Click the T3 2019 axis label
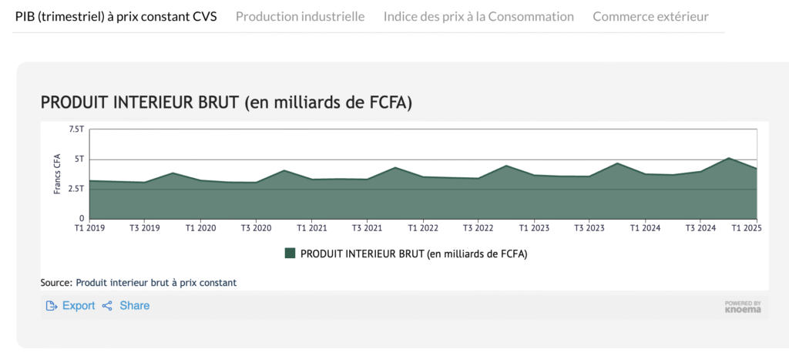The height and width of the screenshot is (356, 789). tap(144, 228)
